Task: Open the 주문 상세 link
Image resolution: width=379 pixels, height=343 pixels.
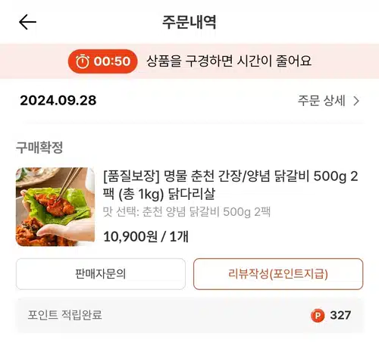Action: [328, 101]
